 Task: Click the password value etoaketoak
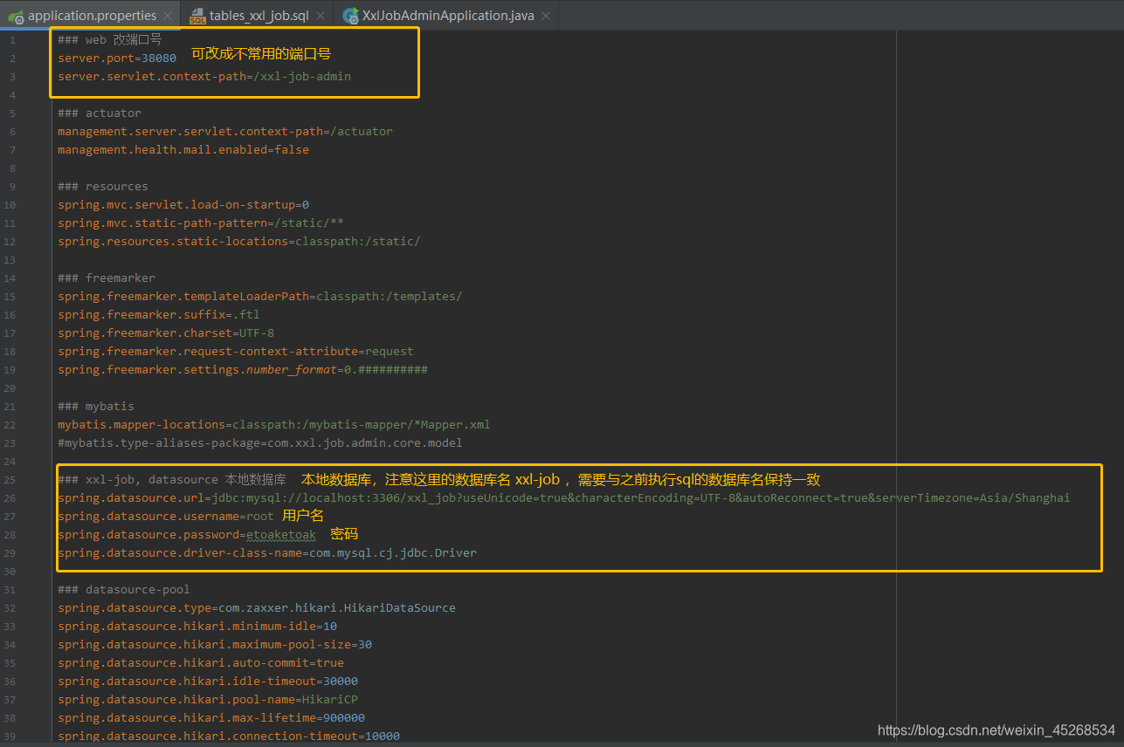(x=281, y=534)
